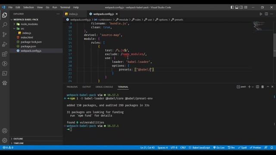Switch to the index.js editor tab
Image resolution: width=276 pixels, height=155 pixels.
click(73, 14)
